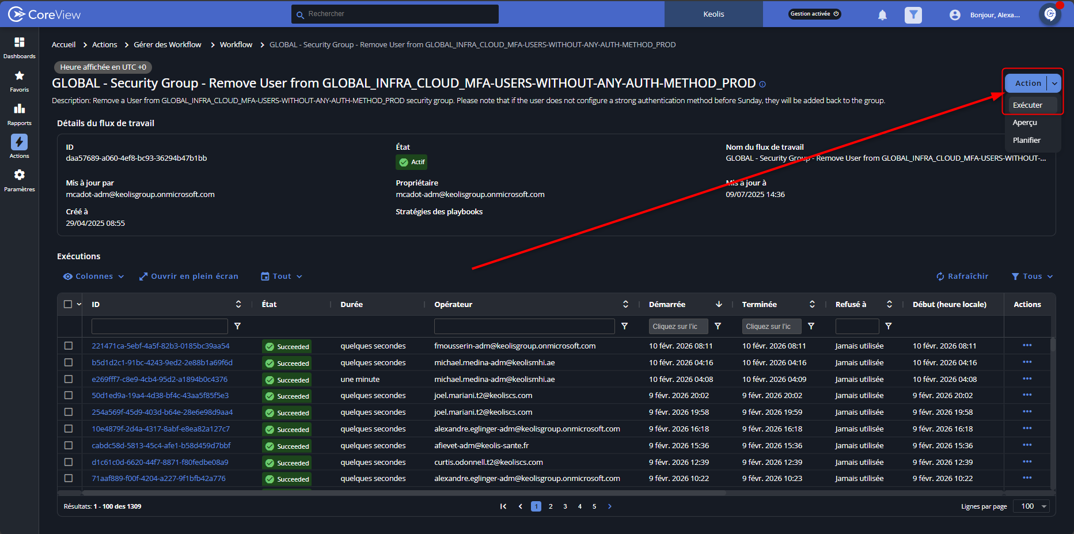This screenshot has width=1074, height=534.
Task: Open row actions for first execution
Action: 1027,346
